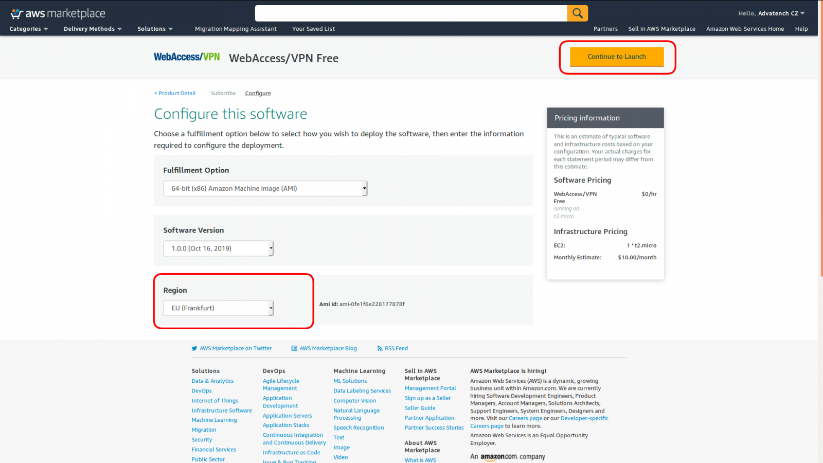Go back to Product Detail
The height and width of the screenshot is (463, 823).
tap(175, 93)
